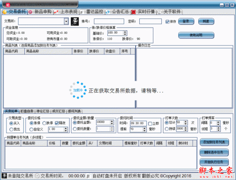
Task: Click 自动盯盘未开启 status text
Action: [107, 176]
